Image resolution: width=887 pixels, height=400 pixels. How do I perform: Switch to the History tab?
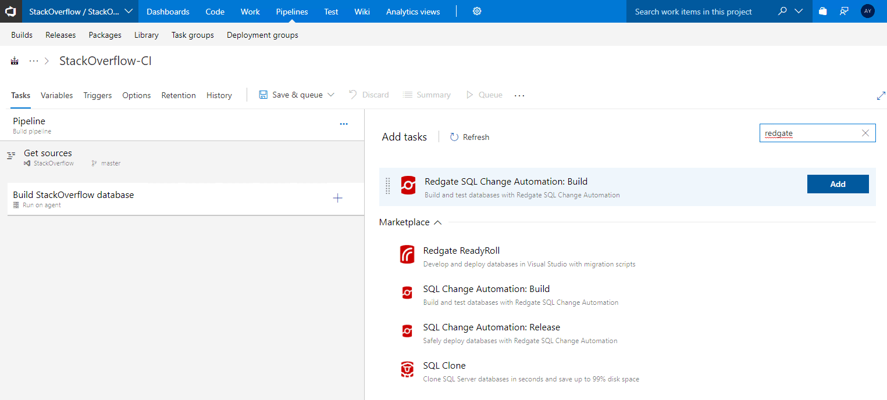(219, 95)
